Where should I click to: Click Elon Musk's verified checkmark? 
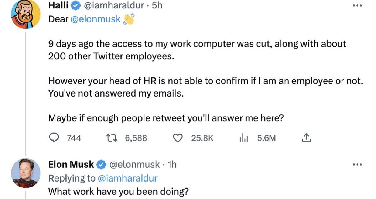101,164
